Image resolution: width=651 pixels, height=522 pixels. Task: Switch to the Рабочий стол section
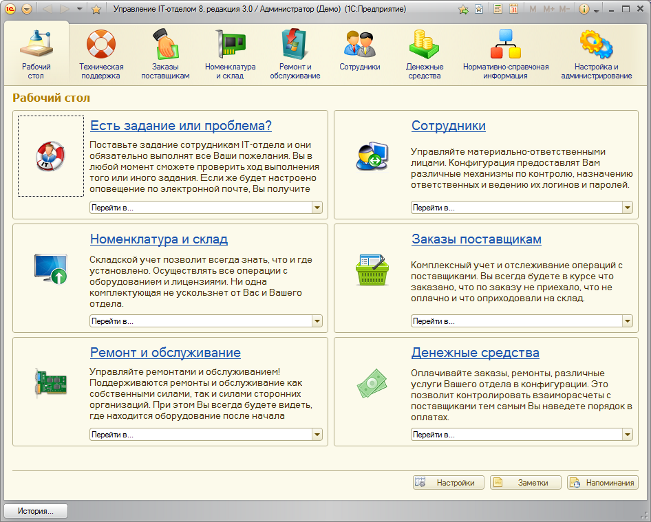(36, 54)
